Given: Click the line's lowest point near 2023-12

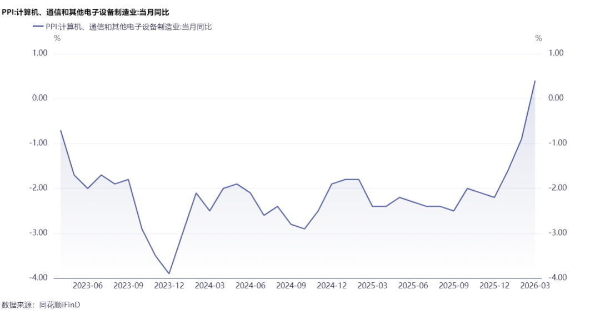Looking at the screenshot, I should (169, 274).
